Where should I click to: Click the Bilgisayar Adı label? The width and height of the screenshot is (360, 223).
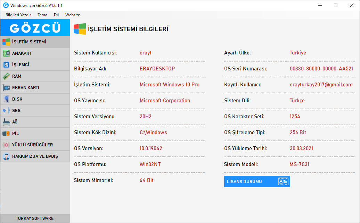point(91,69)
